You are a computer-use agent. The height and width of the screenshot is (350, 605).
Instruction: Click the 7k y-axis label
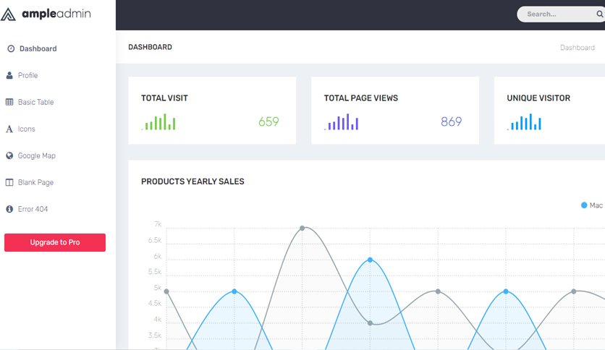point(158,224)
